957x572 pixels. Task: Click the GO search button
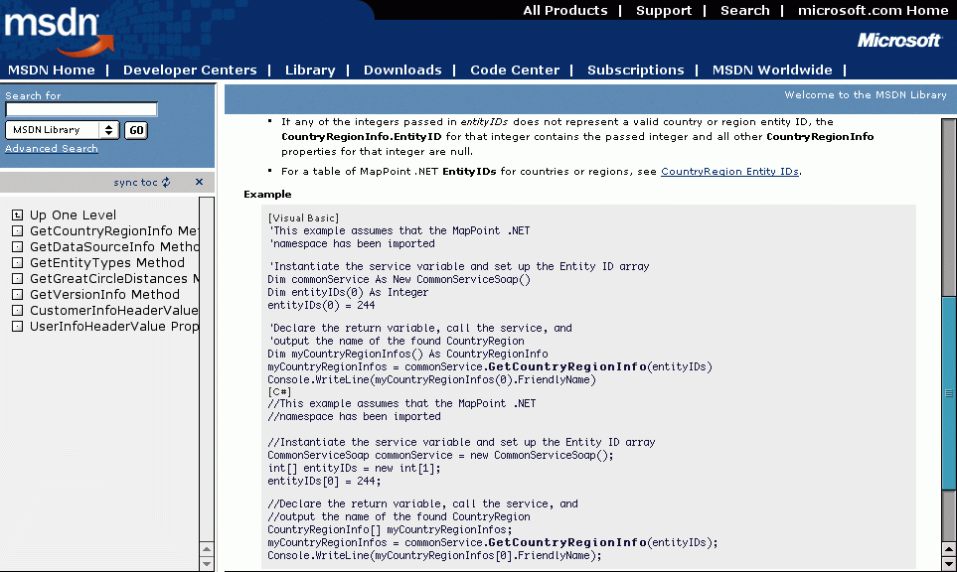tap(136, 130)
